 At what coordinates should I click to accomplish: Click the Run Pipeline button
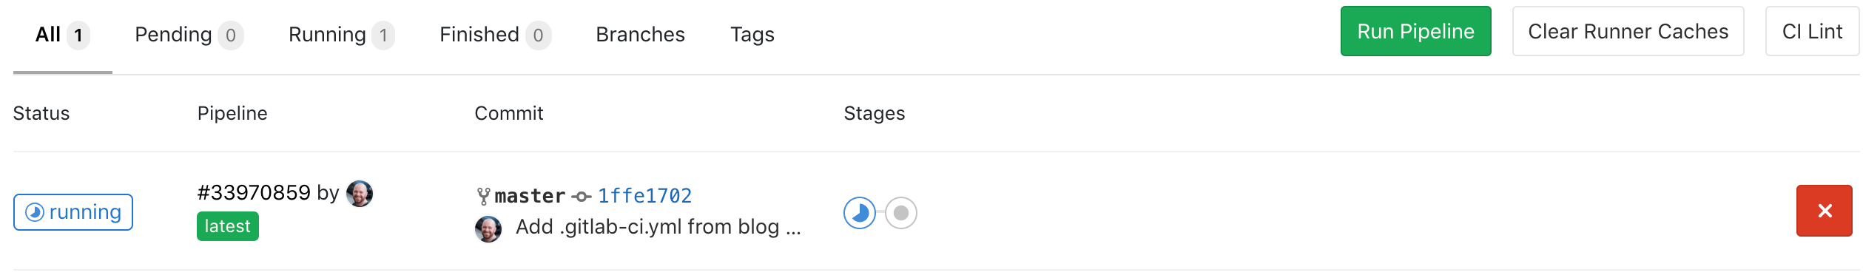[1415, 31]
